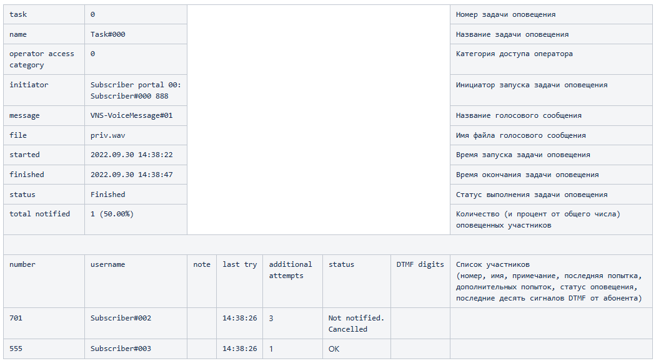Image resolution: width=656 pixels, height=361 pixels.
Task: Click the "Finished" status value
Action: pyautogui.click(x=107, y=195)
